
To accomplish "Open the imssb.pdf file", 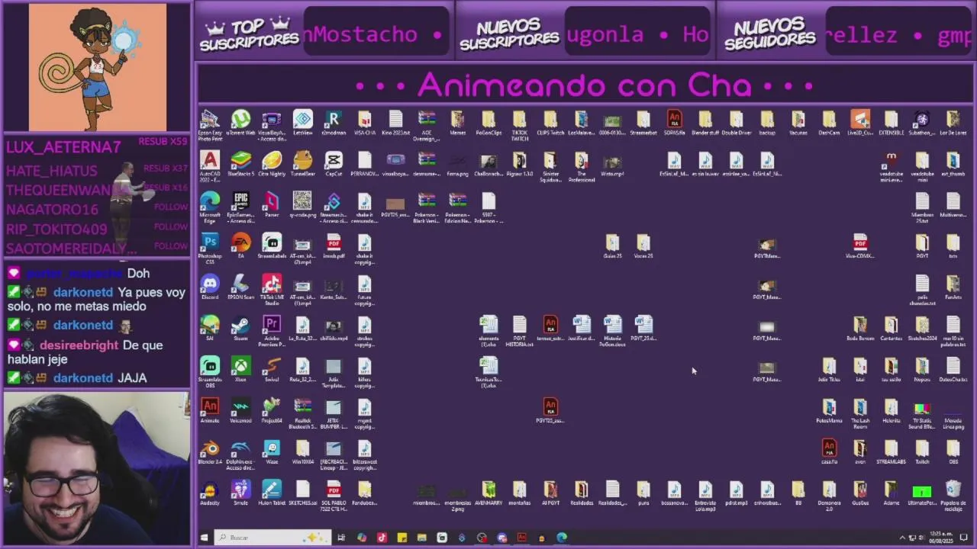I will coord(334,247).
